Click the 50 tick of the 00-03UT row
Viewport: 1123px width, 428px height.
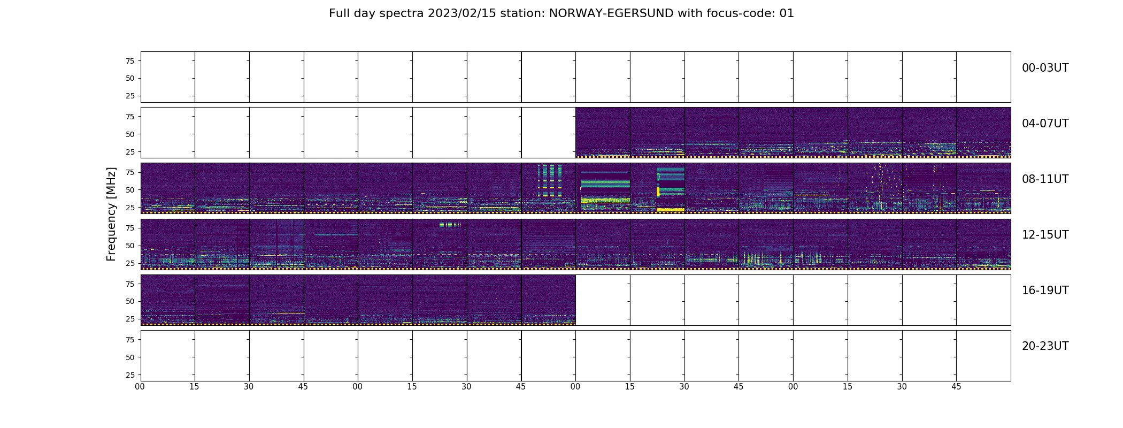pos(129,78)
